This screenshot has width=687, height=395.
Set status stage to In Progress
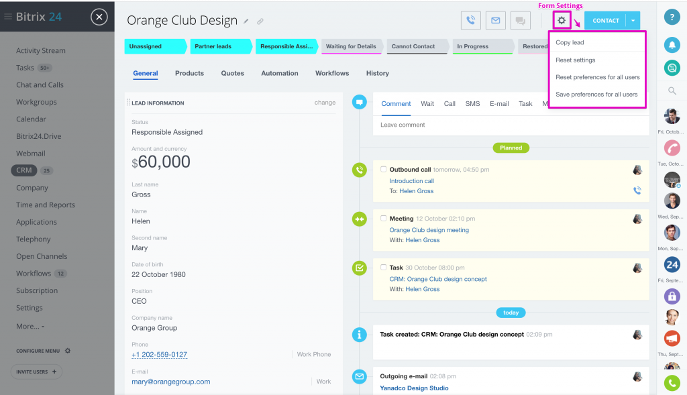click(483, 46)
